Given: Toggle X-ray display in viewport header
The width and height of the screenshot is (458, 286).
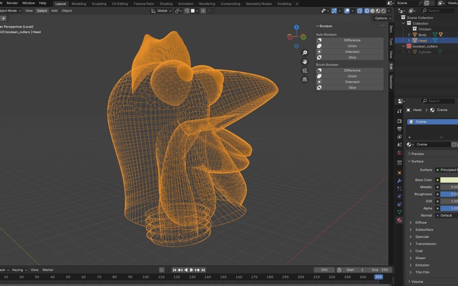Looking at the screenshot, I should click(x=360, y=11).
